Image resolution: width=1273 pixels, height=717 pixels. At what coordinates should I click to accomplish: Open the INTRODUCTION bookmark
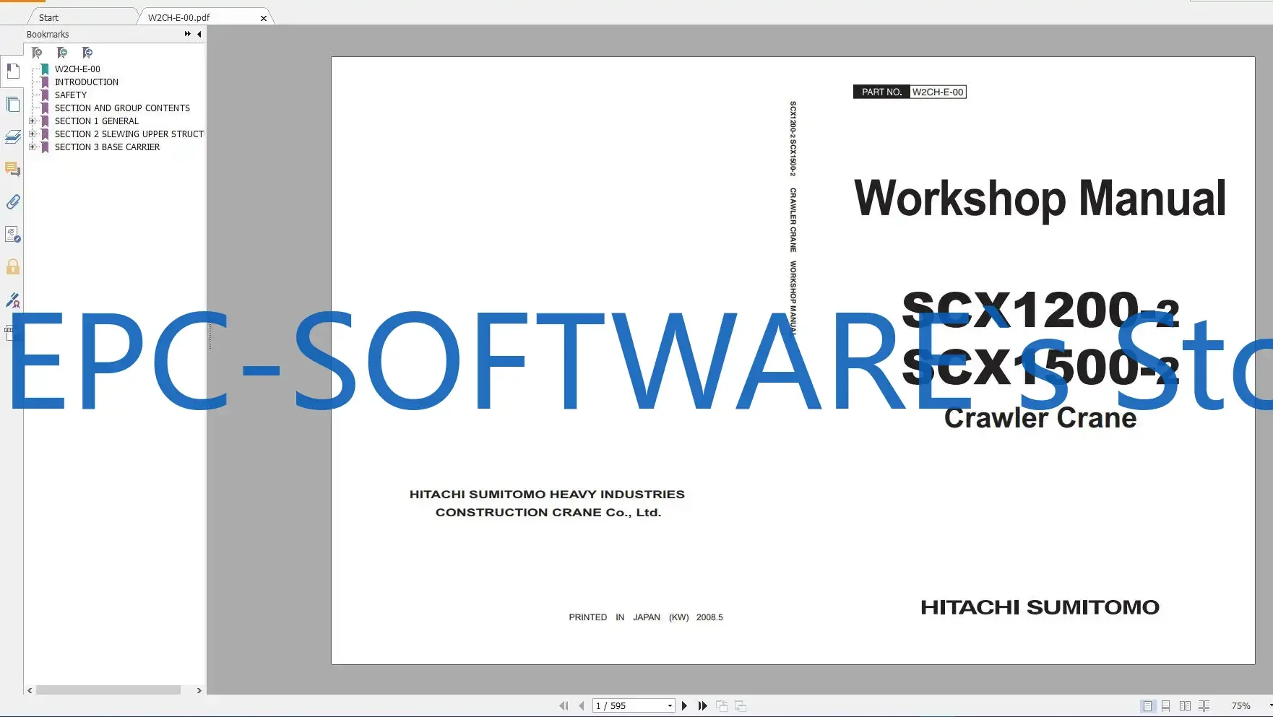point(87,82)
